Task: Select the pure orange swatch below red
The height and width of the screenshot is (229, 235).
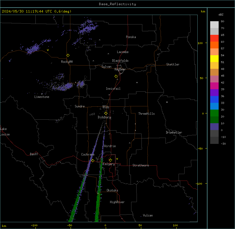Action: 214,45
